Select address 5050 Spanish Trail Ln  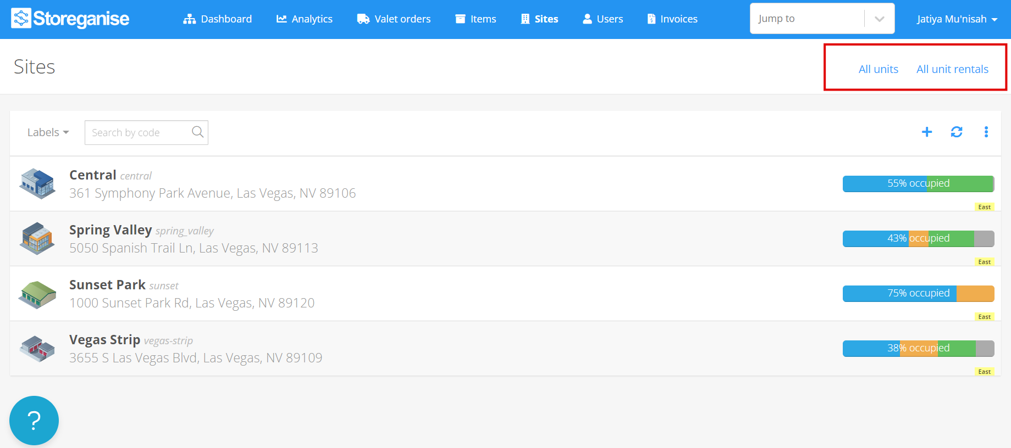(x=194, y=248)
